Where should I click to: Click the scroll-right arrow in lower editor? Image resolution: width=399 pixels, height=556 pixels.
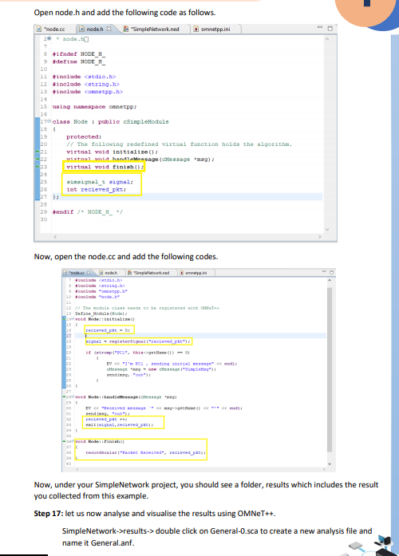click(323, 469)
